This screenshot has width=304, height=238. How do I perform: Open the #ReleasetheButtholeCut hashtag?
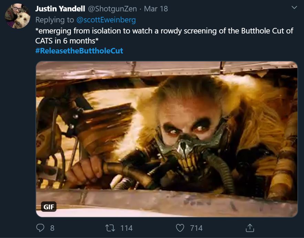point(79,51)
